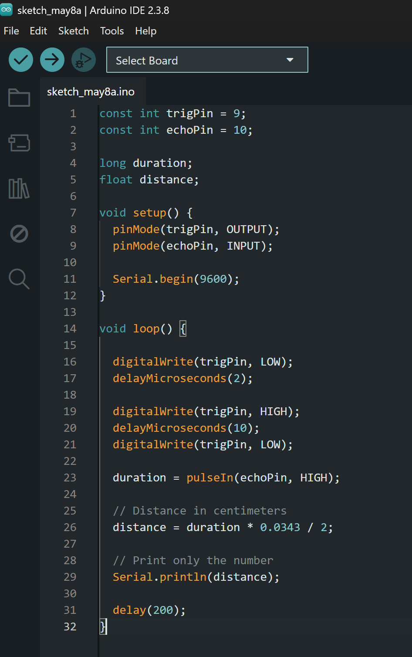
Task: Click 'Serial.println(distance);' line
Action: [196, 577]
